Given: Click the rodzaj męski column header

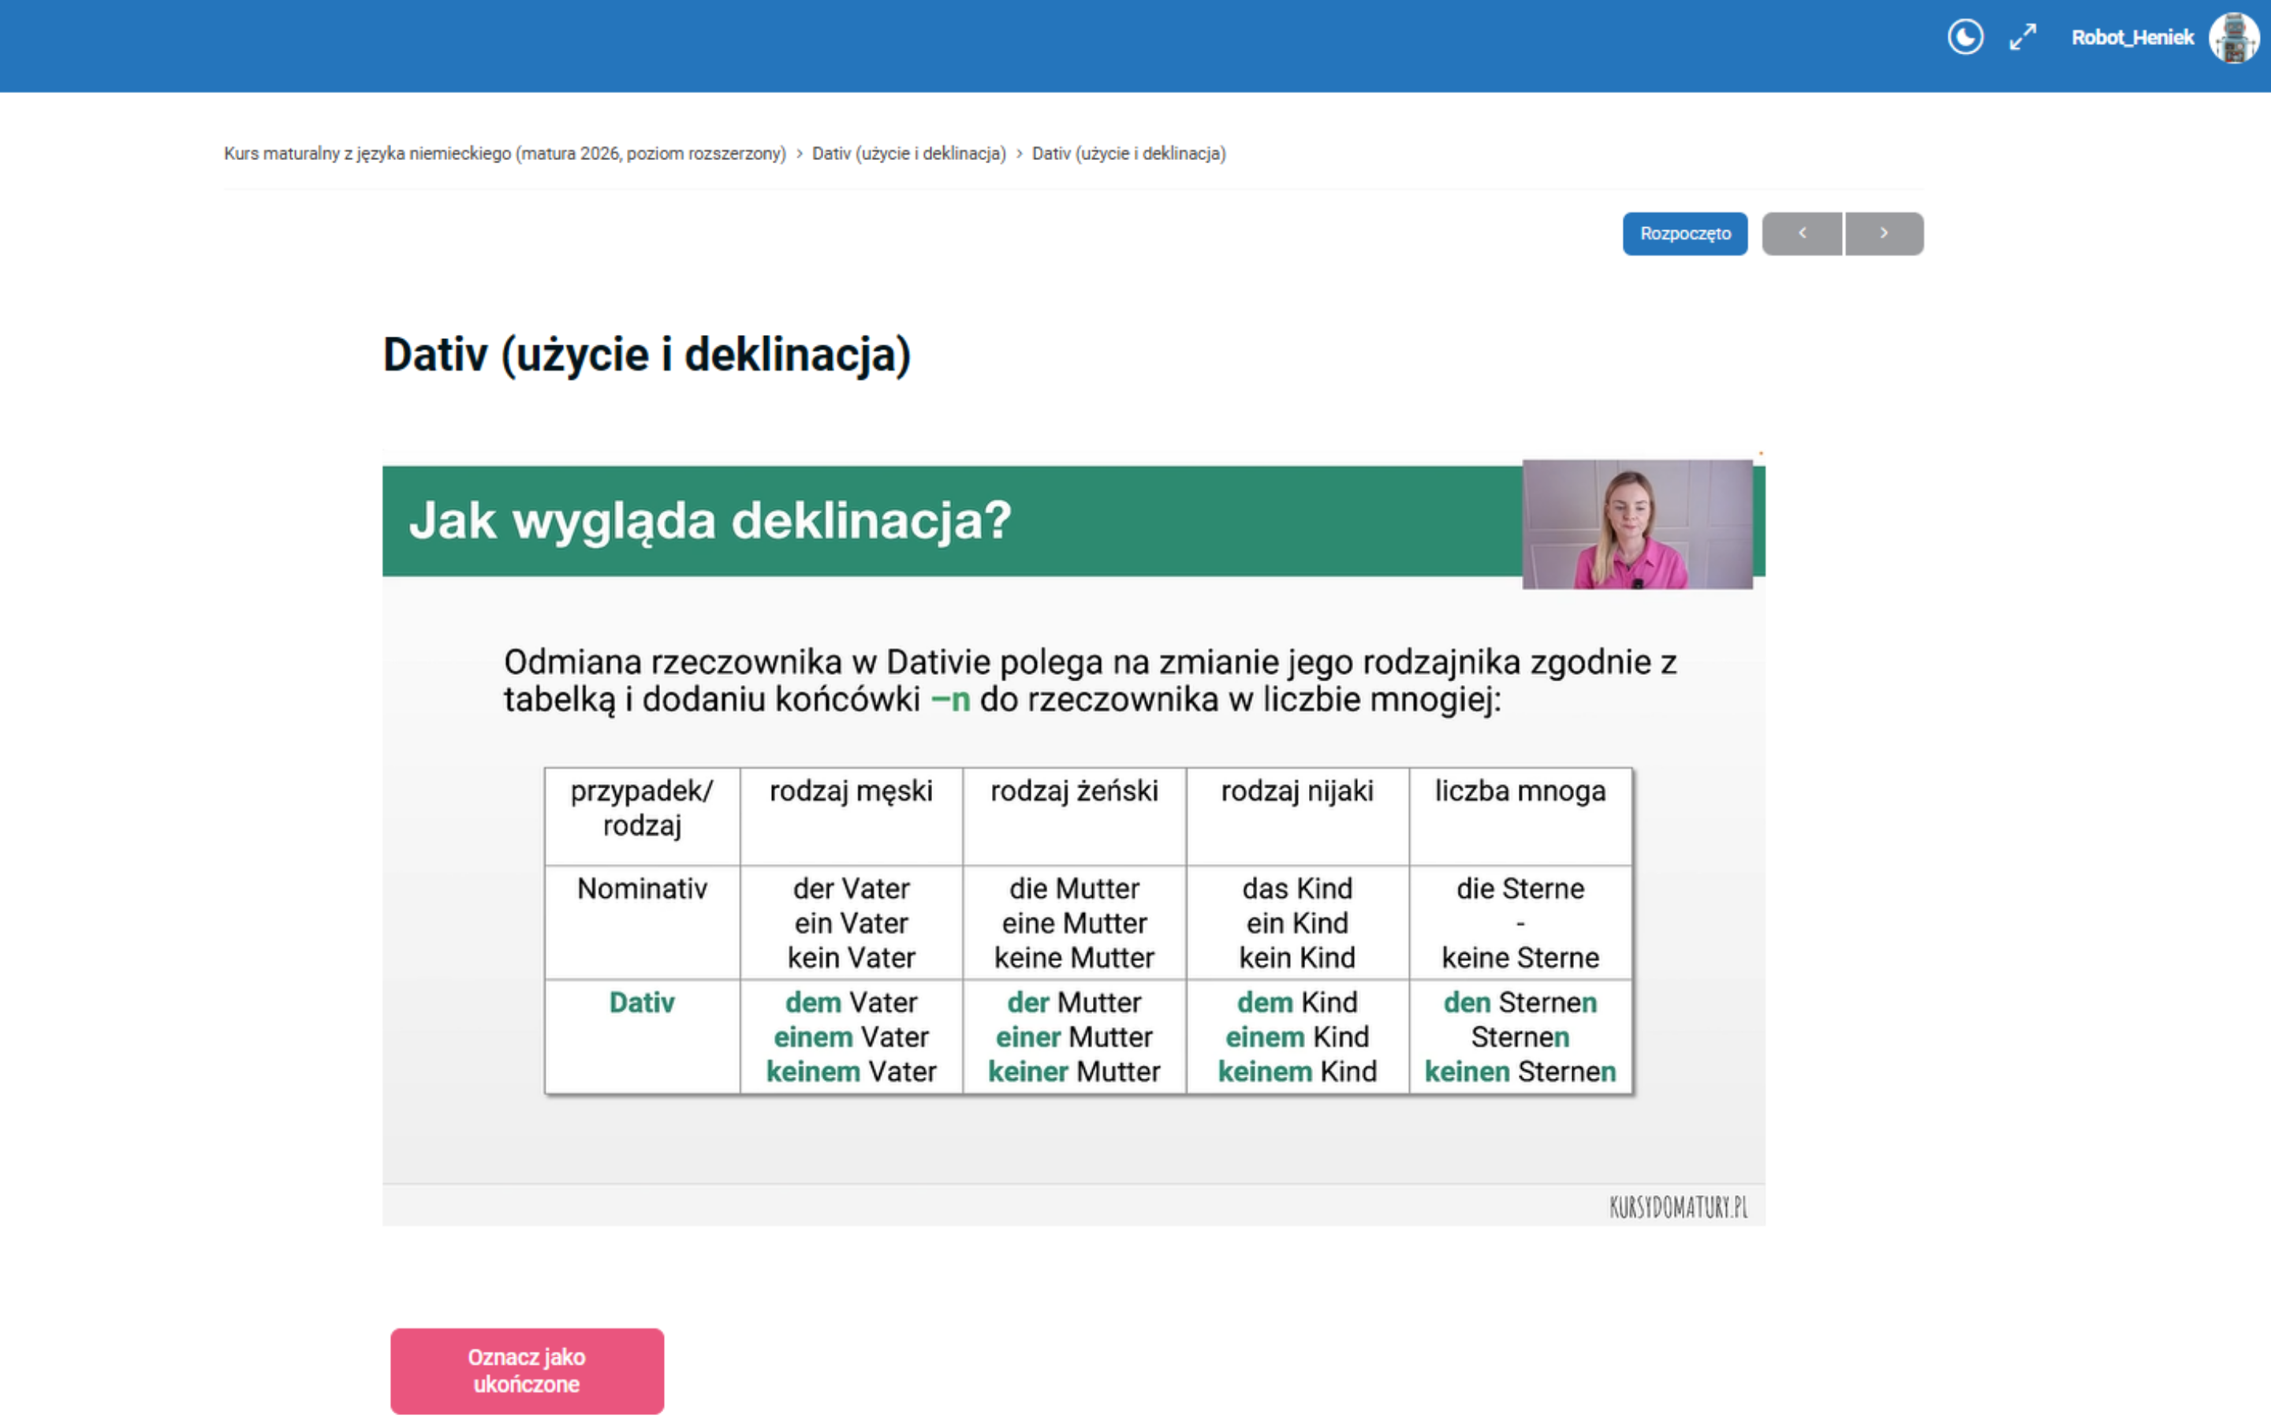Looking at the screenshot, I should click(x=850, y=791).
